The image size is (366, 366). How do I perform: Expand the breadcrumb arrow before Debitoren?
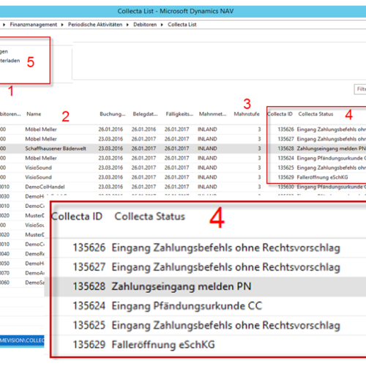tap(127, 25)
